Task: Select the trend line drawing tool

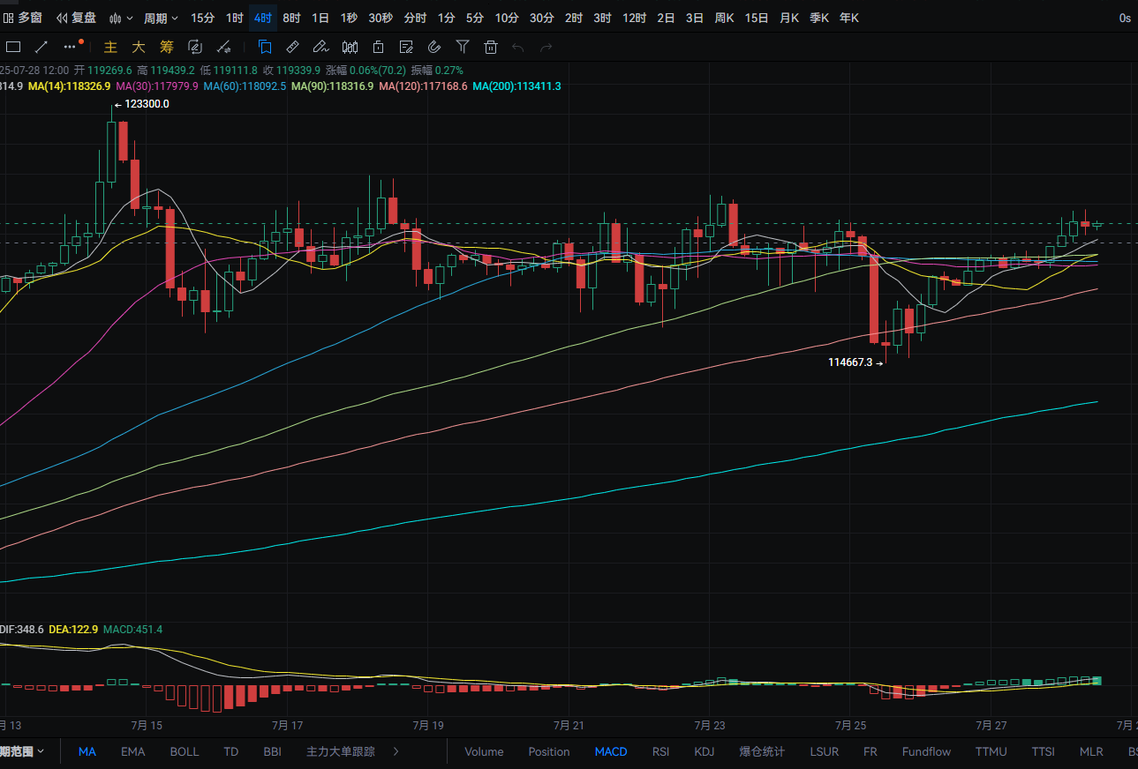Action: click(x=41, y=47)
